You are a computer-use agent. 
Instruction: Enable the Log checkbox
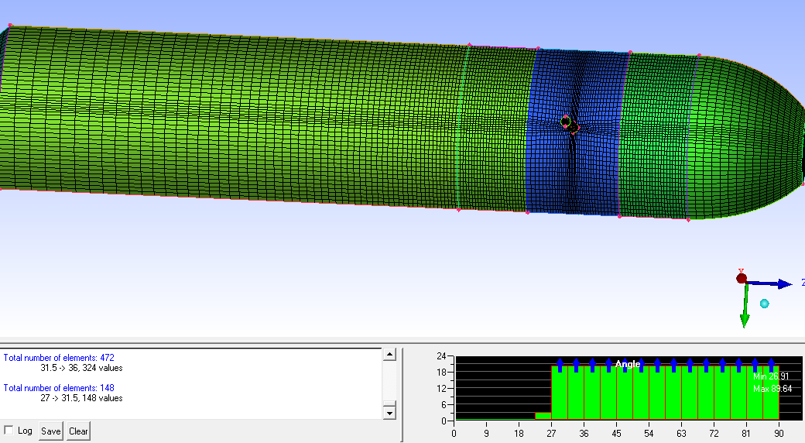tap(9, 431)
